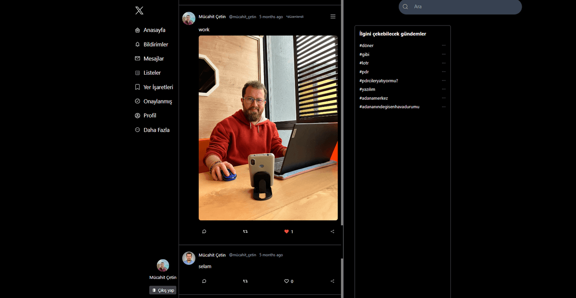Screen dimensions: 576x298
Task: Click the X logo at the top
Action: [139, 10]
